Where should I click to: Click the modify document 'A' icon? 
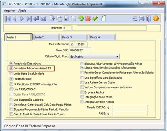pos(67,18)
